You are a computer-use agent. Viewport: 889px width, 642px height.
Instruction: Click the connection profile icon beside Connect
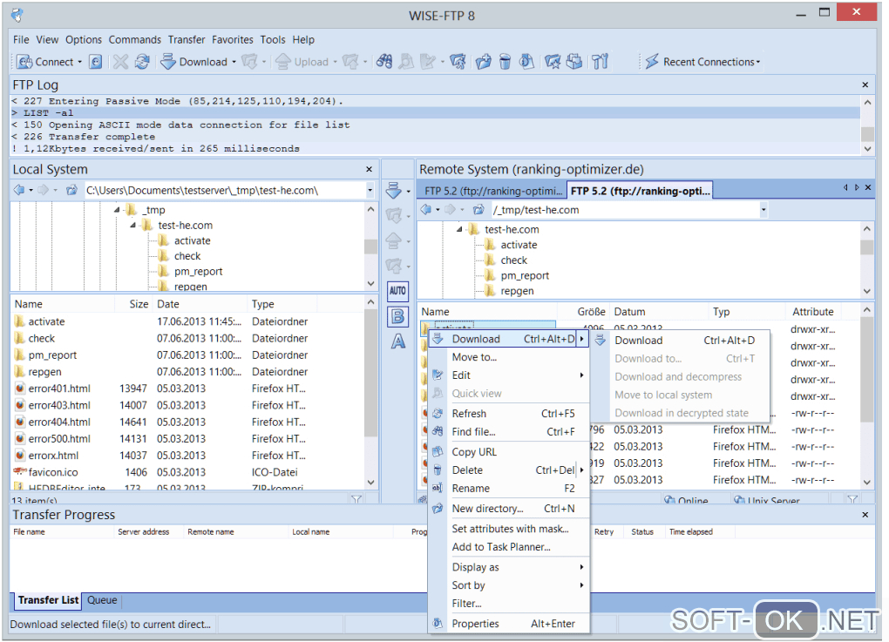pos(96,62)
